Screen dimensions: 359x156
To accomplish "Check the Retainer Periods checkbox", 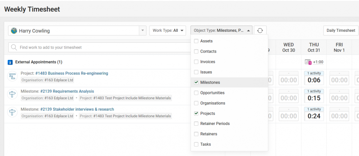I will point(196,123).
